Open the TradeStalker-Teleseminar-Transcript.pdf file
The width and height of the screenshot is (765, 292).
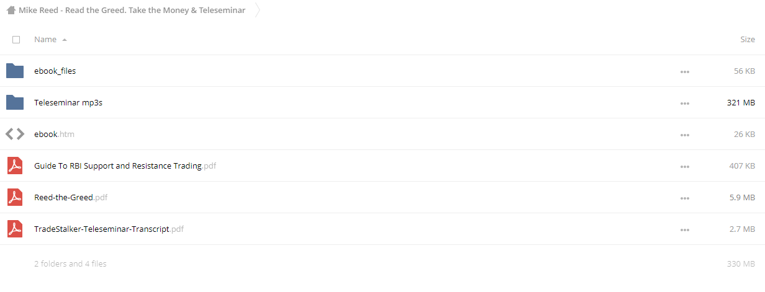coord(109,229)
